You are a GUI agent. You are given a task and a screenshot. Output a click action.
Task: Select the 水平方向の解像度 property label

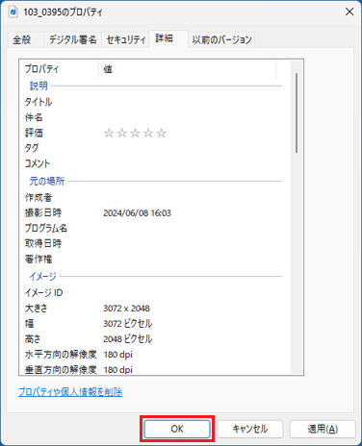(61, 355)
